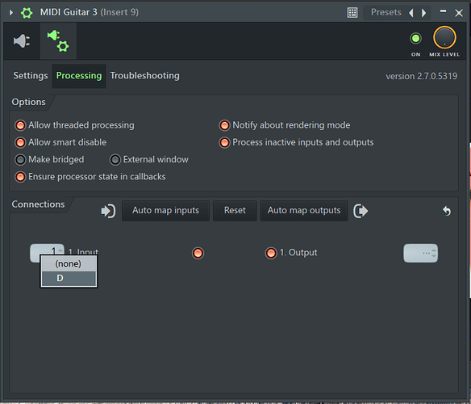The image size is (471, 404).
Task: Toggle Allow threaded processing
Action: (20, 125)
